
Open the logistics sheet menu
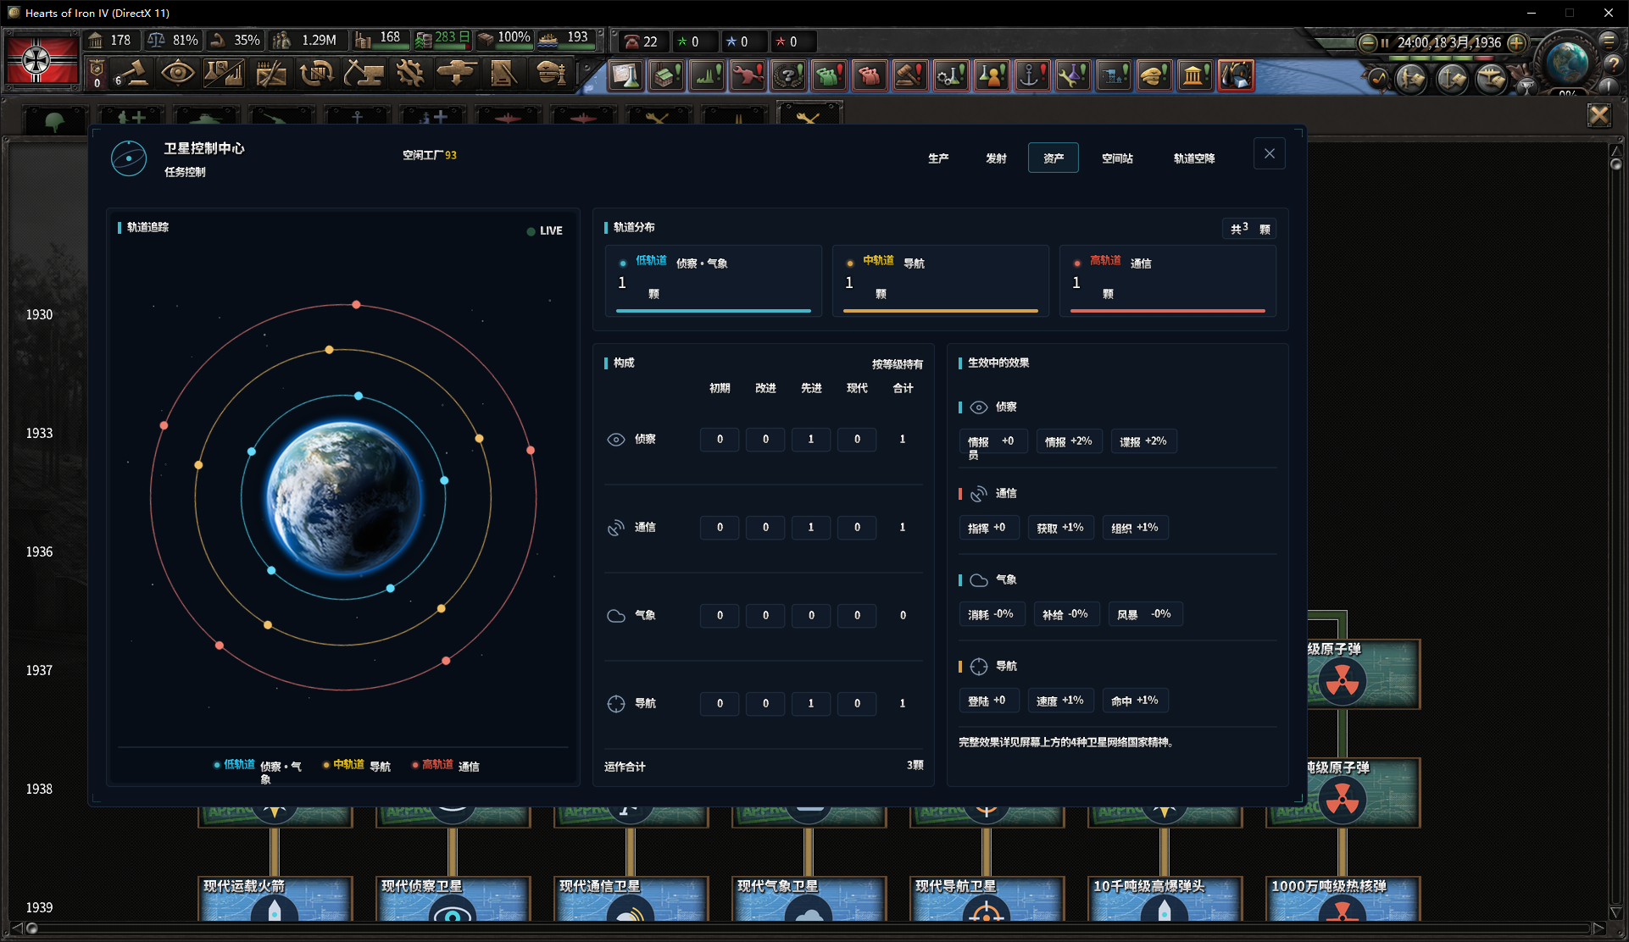[x=503, y=74]
